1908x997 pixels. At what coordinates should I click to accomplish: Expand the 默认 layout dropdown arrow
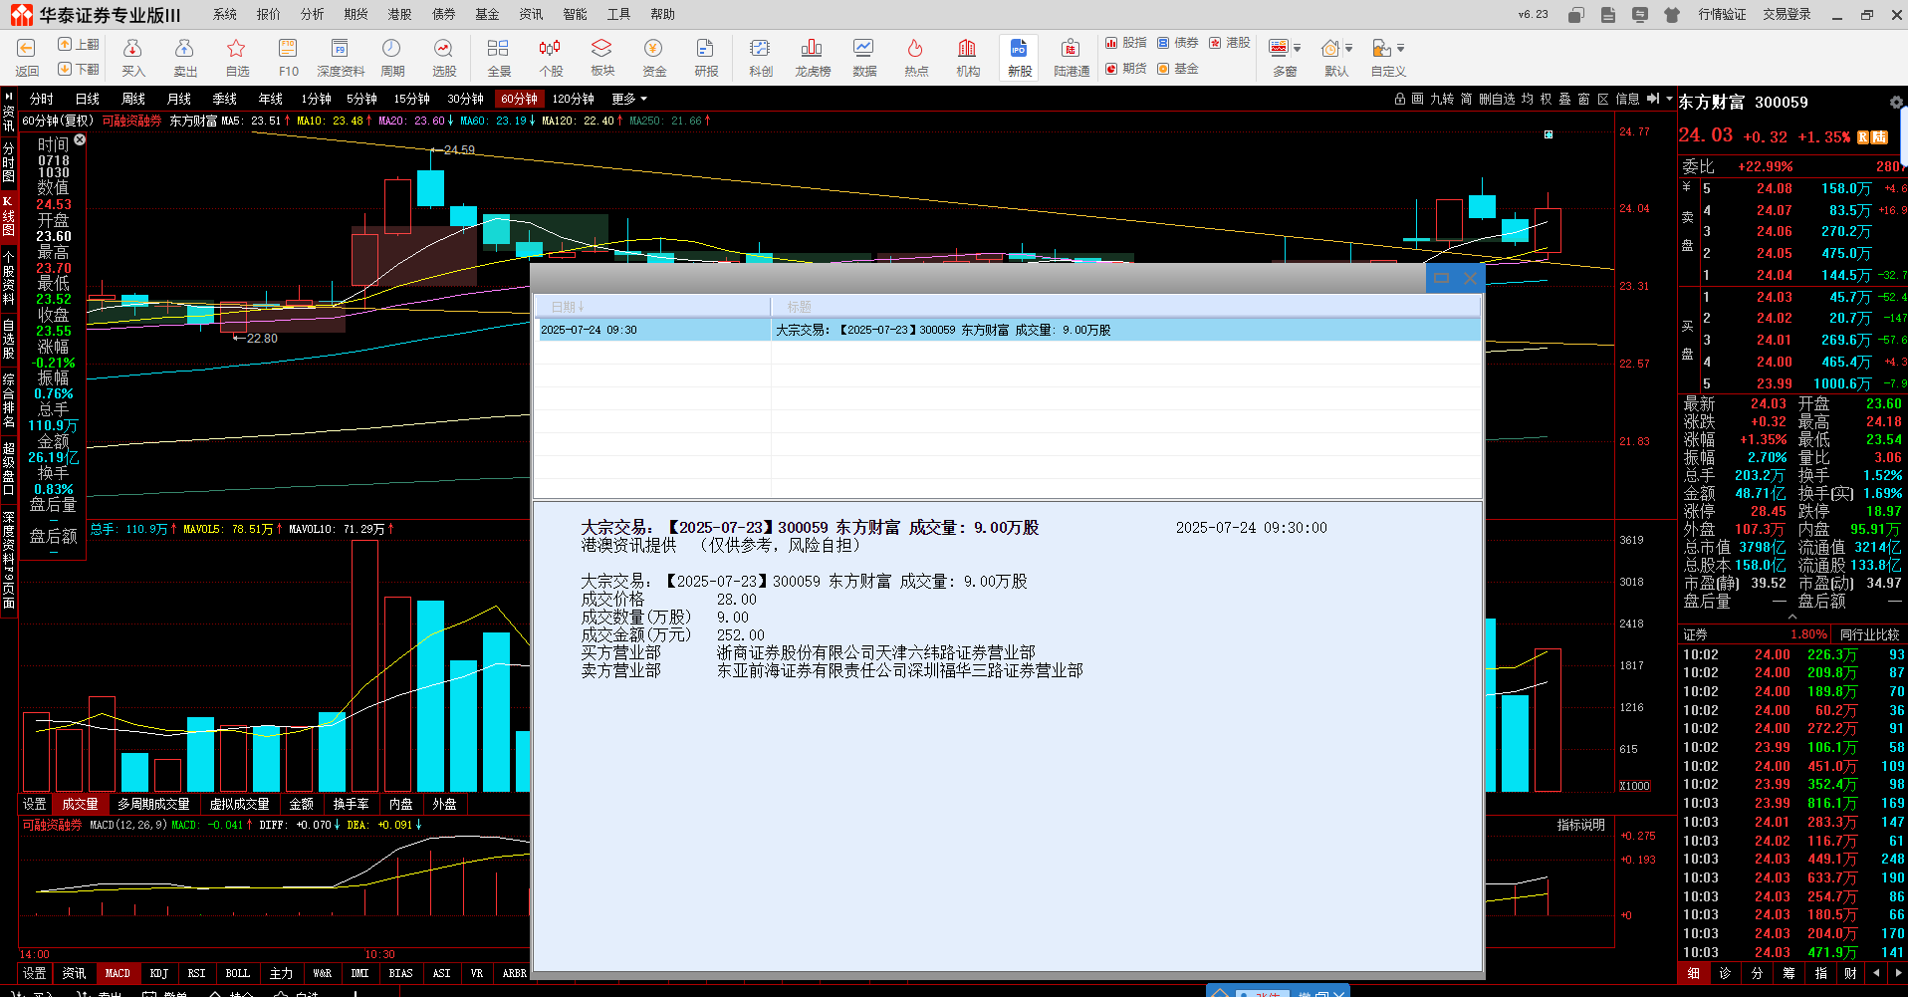(x=1348, y=48)
